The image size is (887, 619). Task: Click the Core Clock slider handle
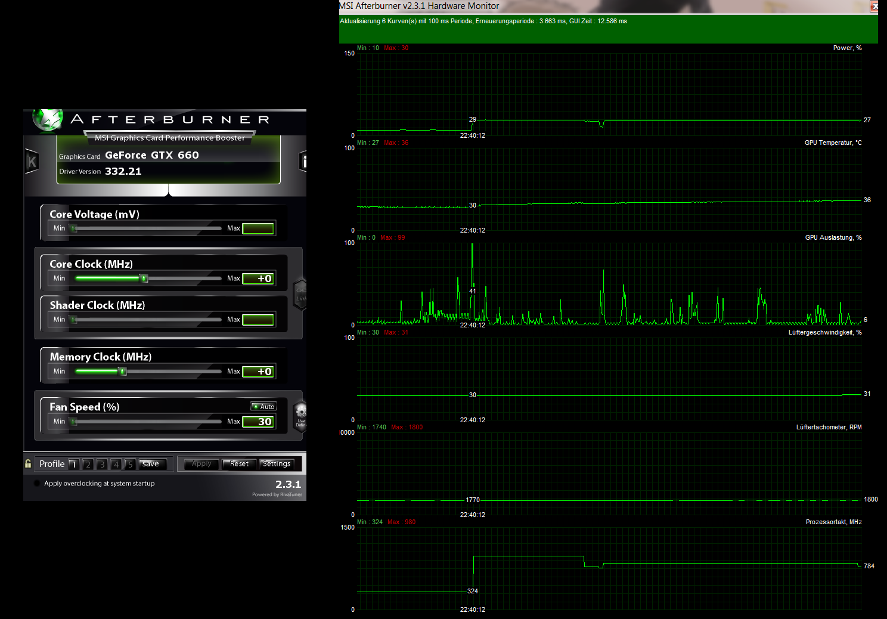pos(144,278)
